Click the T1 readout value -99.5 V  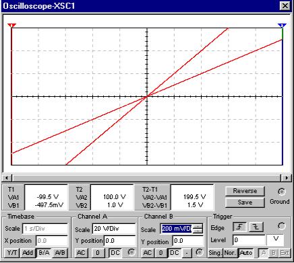[x=47, y=197]
